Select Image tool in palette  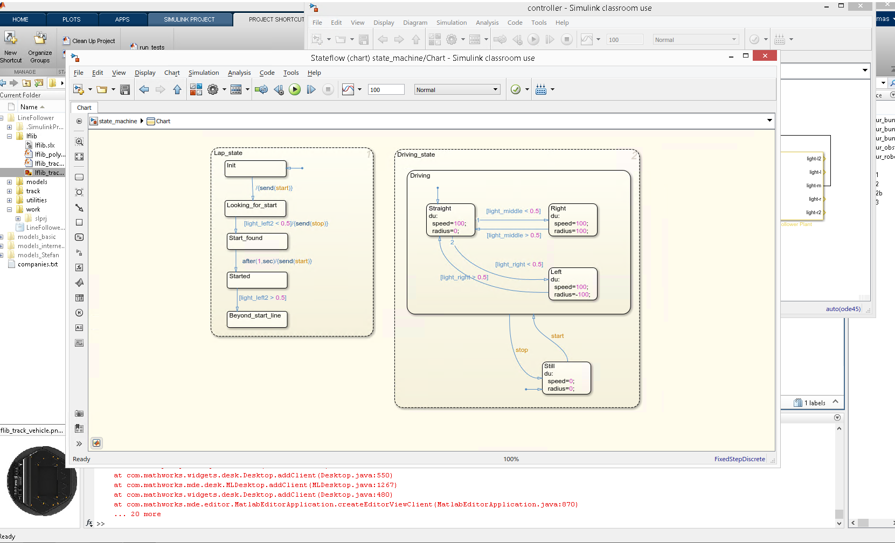point(79,343)
